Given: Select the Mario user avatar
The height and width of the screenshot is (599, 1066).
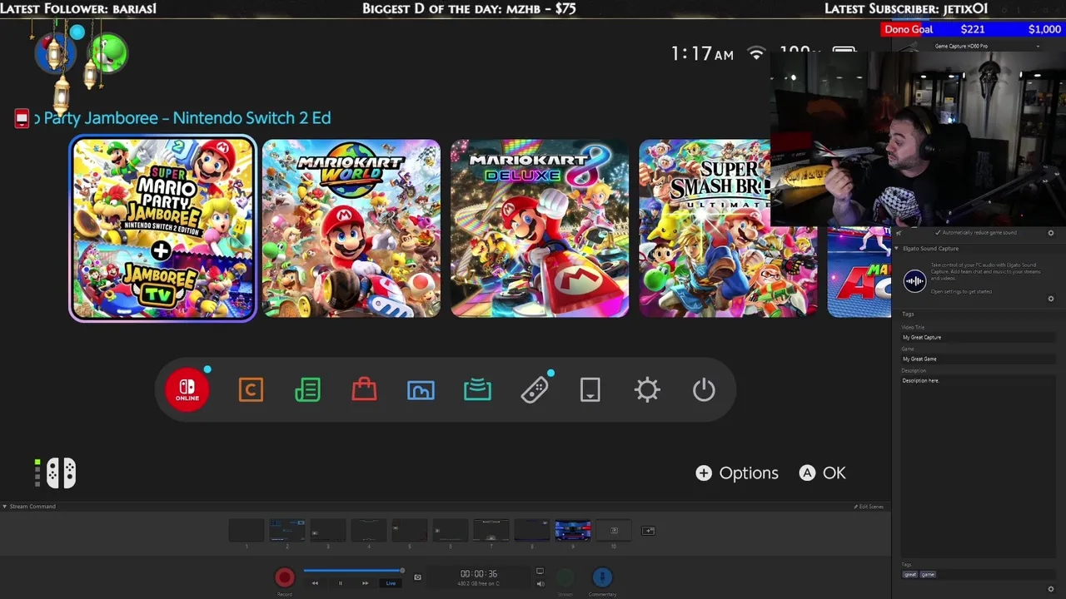Looking at the screenshot, I should pos(55,53).
